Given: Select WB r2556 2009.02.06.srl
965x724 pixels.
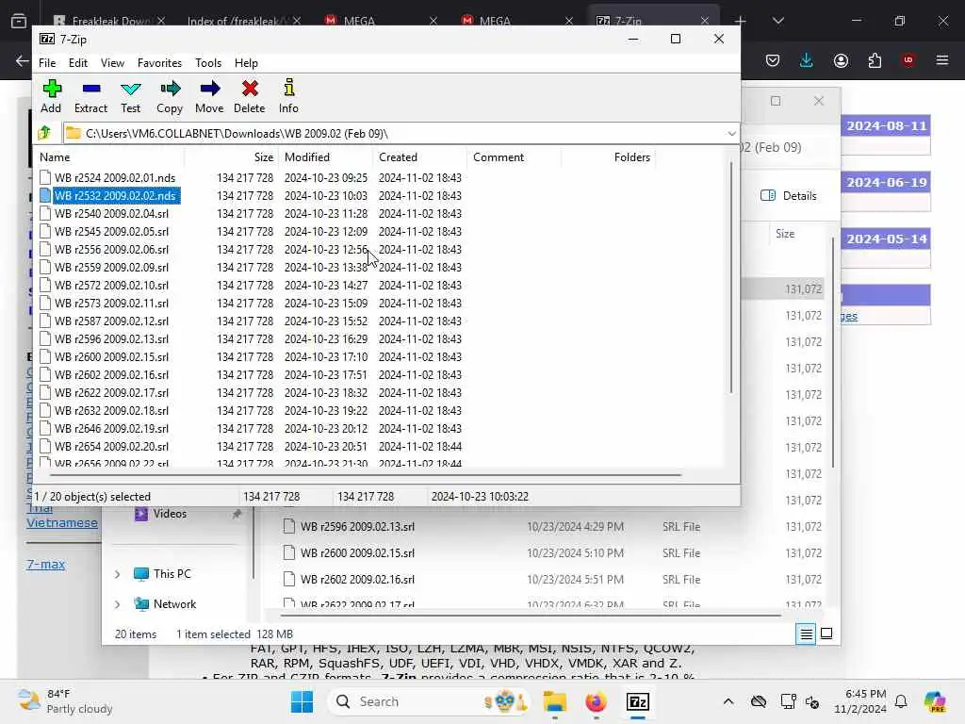Looking at the screenshot, I should click(x=111, y=249).
